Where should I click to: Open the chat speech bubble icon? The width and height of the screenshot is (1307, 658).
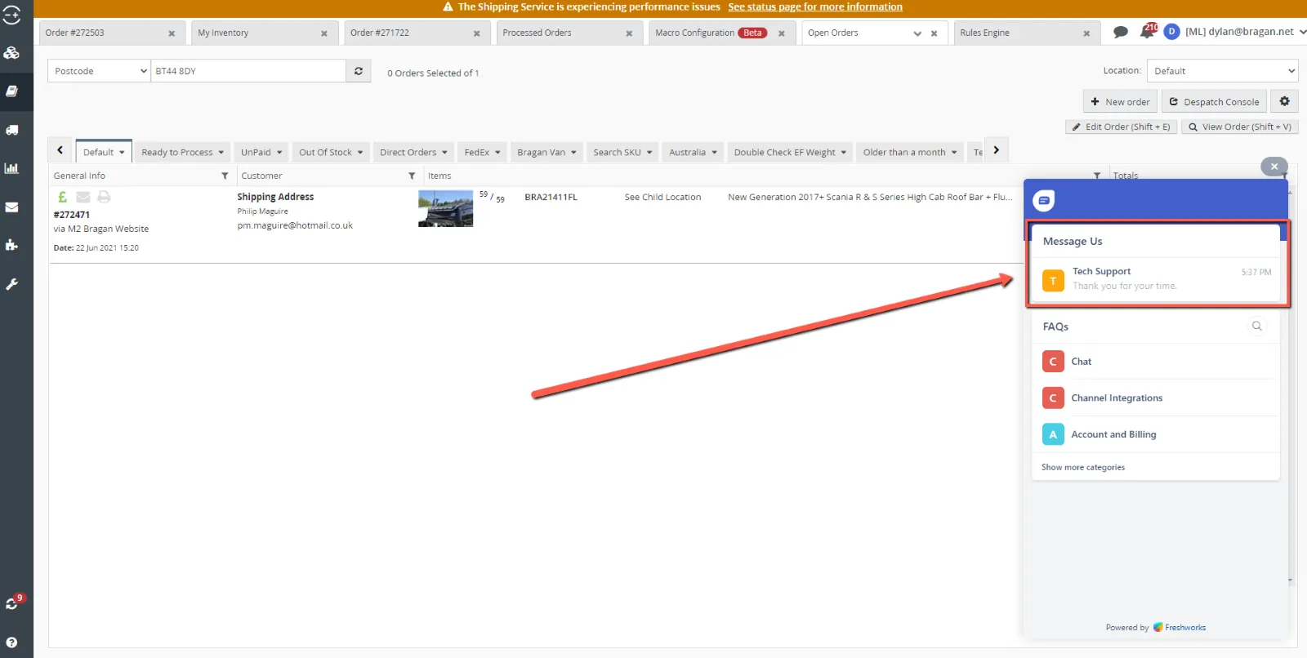1121,32
